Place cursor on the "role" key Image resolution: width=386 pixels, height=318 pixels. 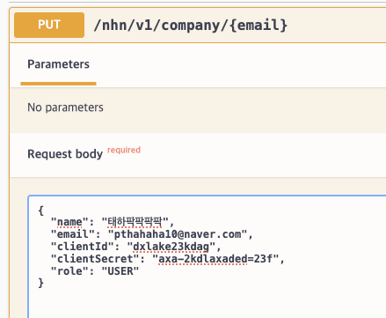point(69,271)
